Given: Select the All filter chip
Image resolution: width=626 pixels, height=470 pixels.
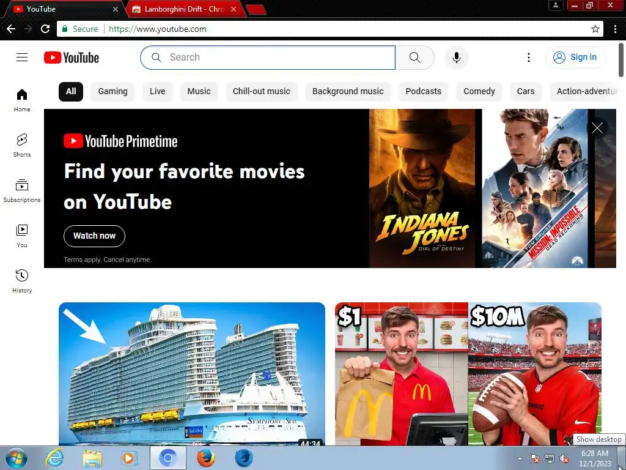Looking at the screenshot, I should (x=71, y=92).
